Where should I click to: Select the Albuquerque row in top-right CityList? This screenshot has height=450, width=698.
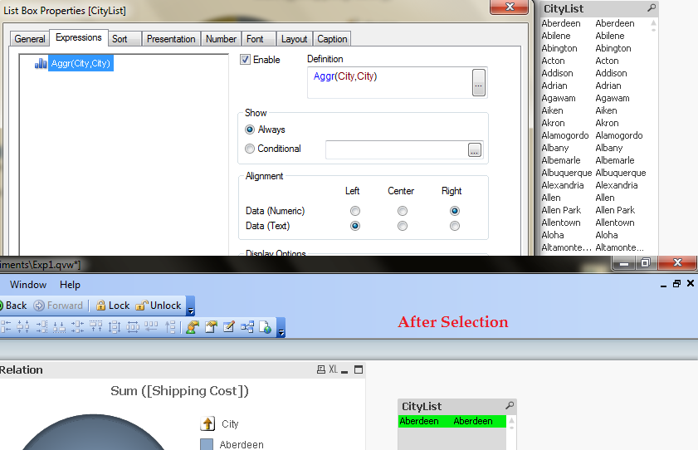[x=593, y=173]
